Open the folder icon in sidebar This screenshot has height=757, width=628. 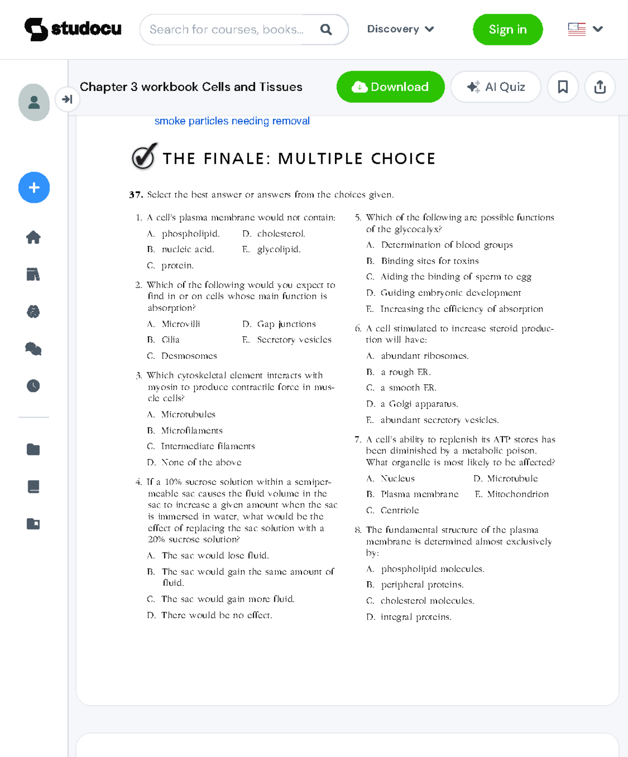(33, 449)
